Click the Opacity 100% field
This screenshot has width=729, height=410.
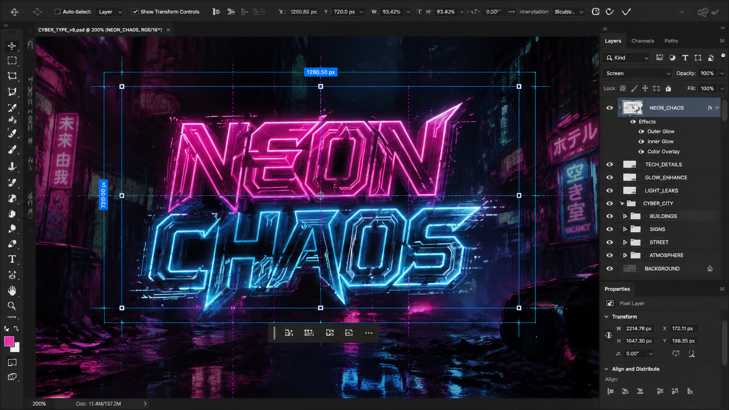coord(708,73)
